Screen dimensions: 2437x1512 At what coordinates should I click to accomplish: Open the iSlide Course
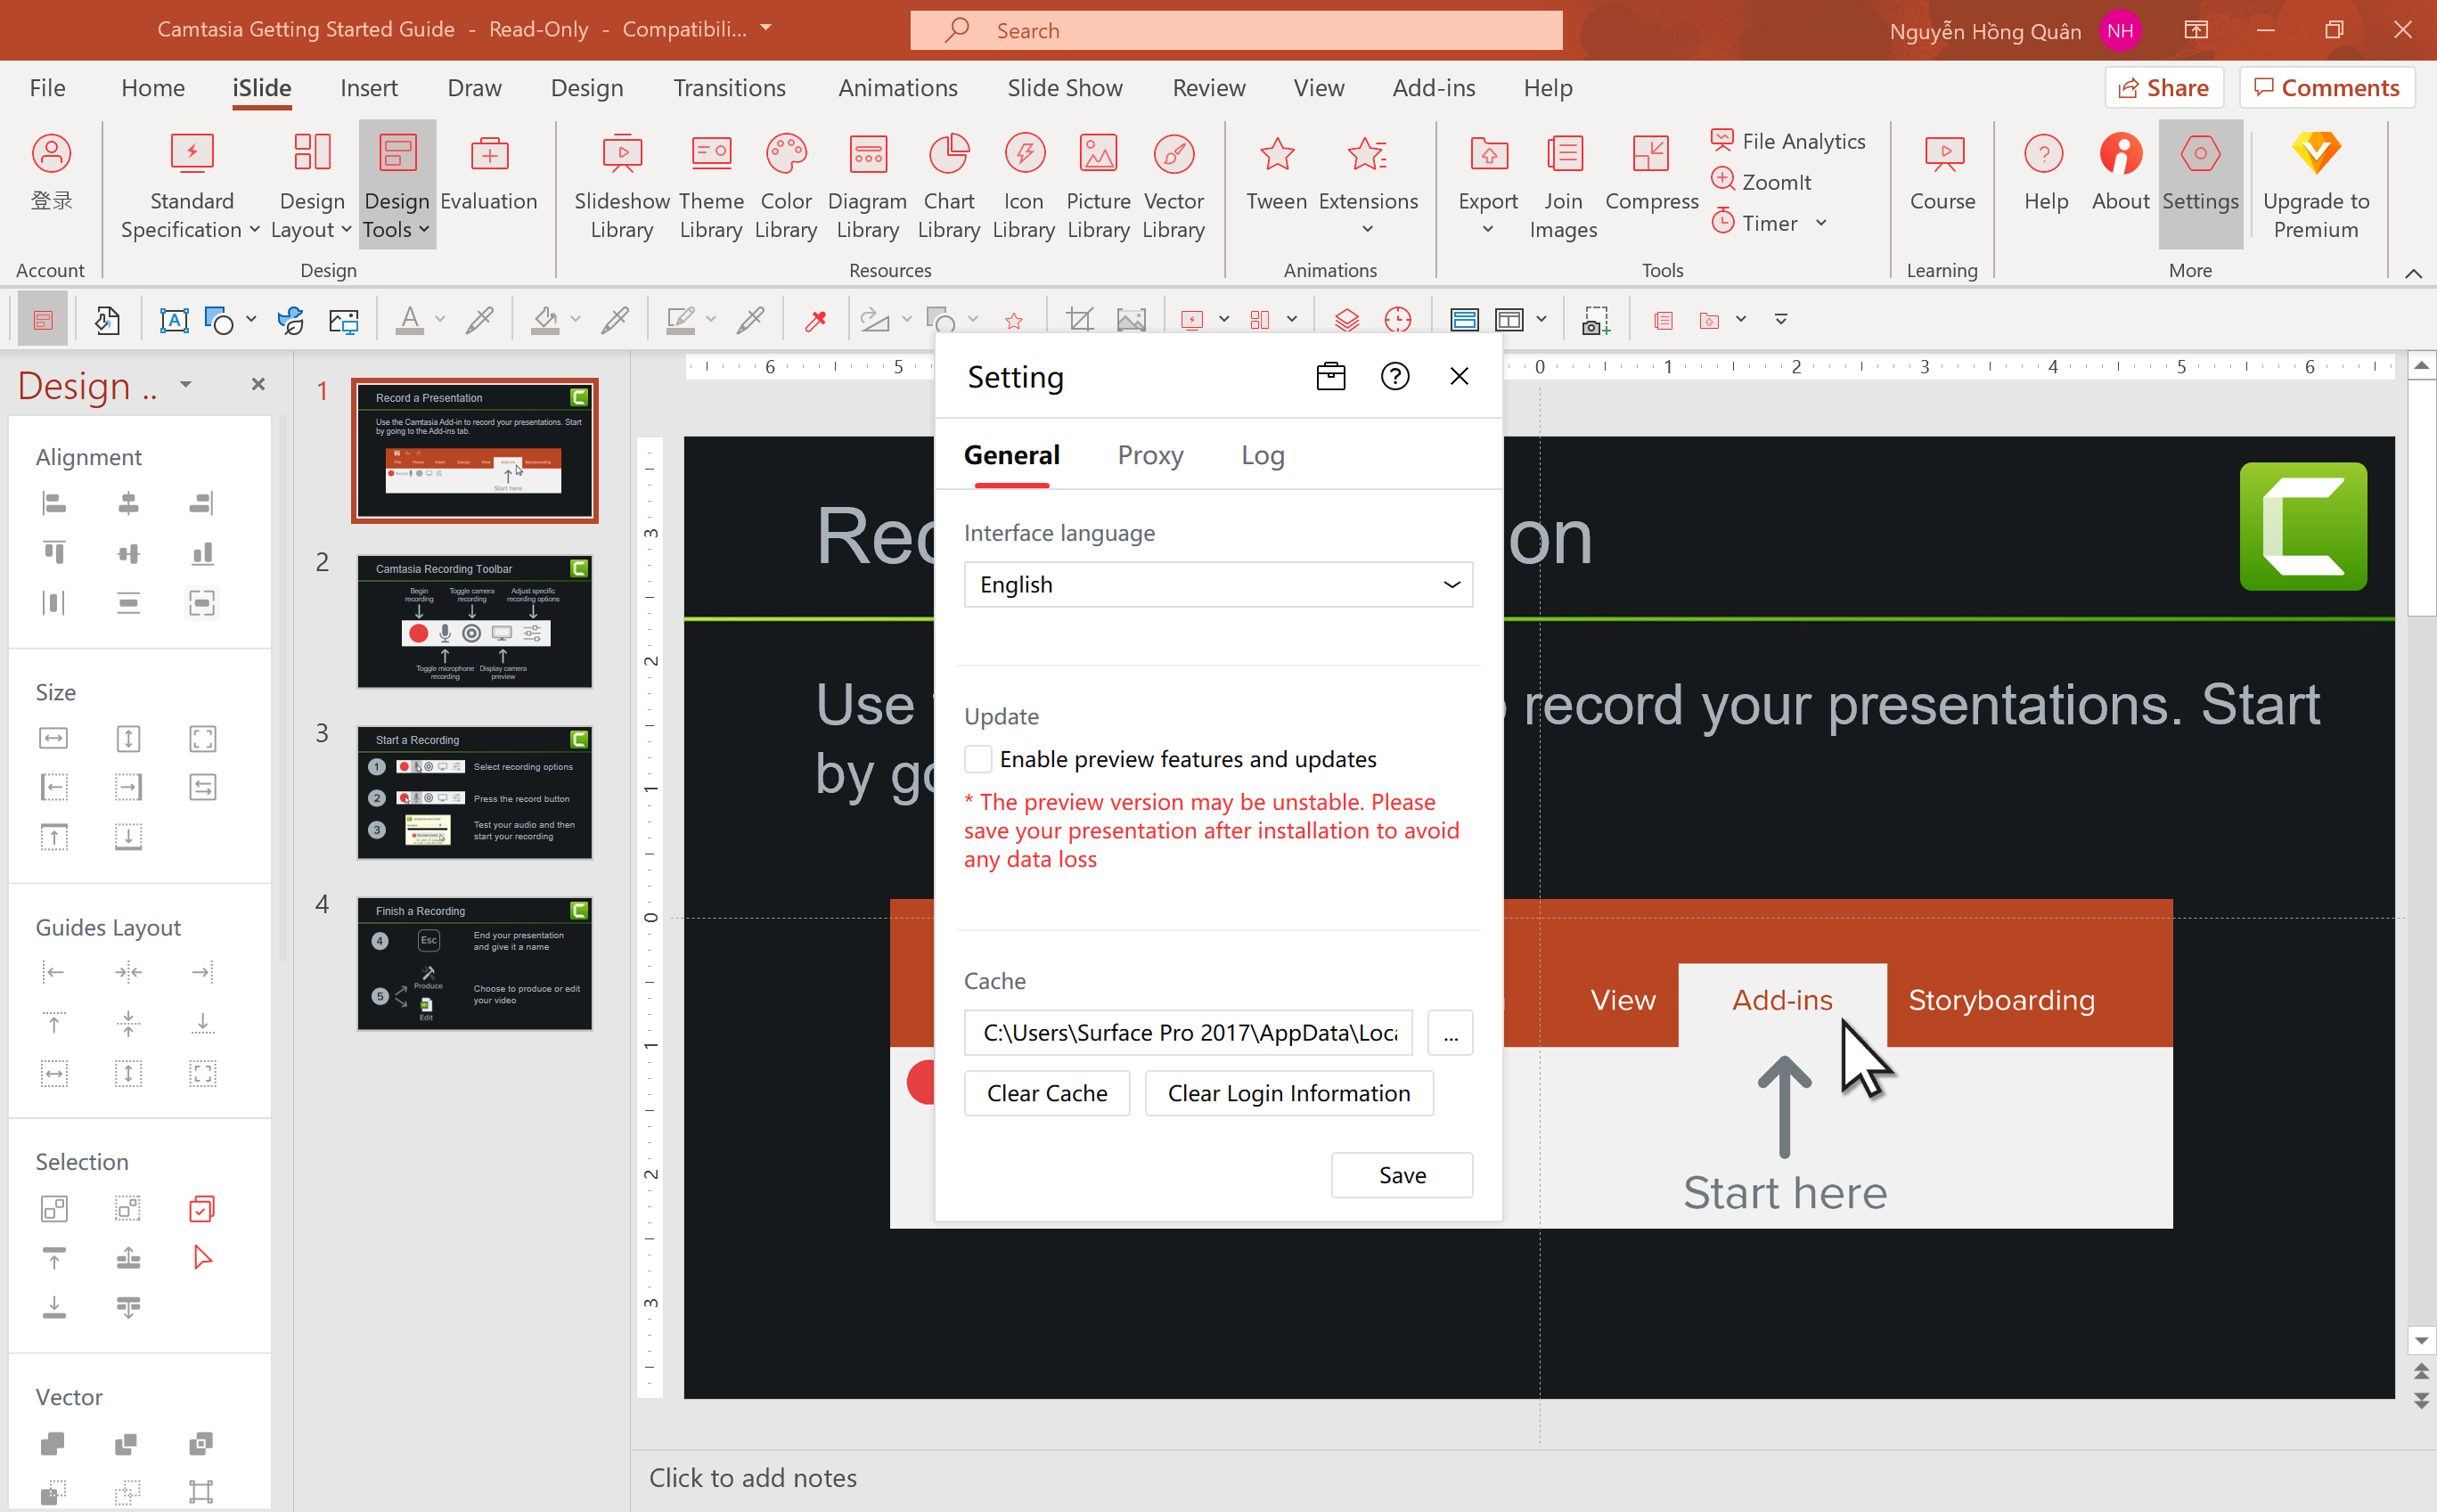coord(1942,172)
